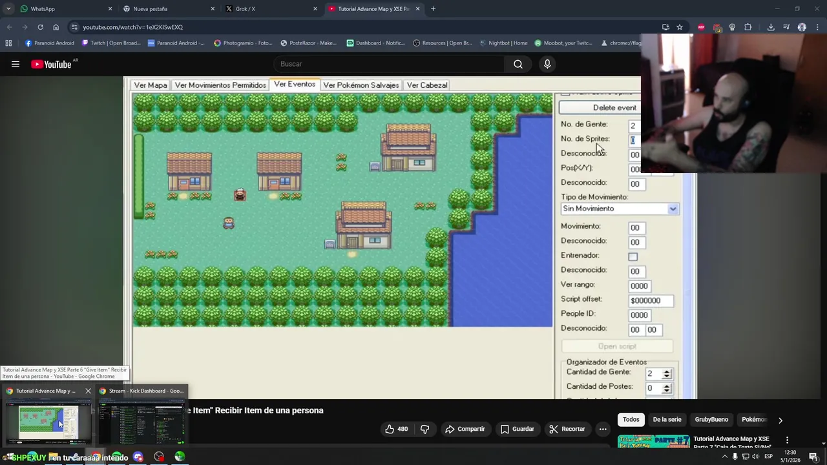Switch to the Nueva pestaña tab

[x=169, y=9]
